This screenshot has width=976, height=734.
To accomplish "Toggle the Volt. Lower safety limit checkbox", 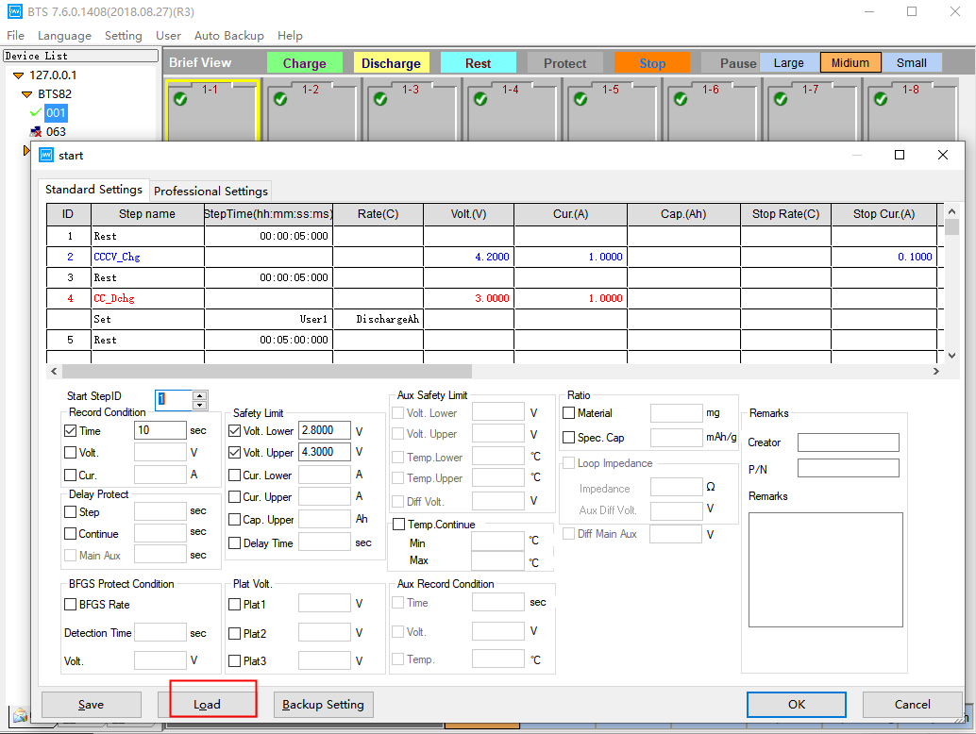I will click(235, 430).
